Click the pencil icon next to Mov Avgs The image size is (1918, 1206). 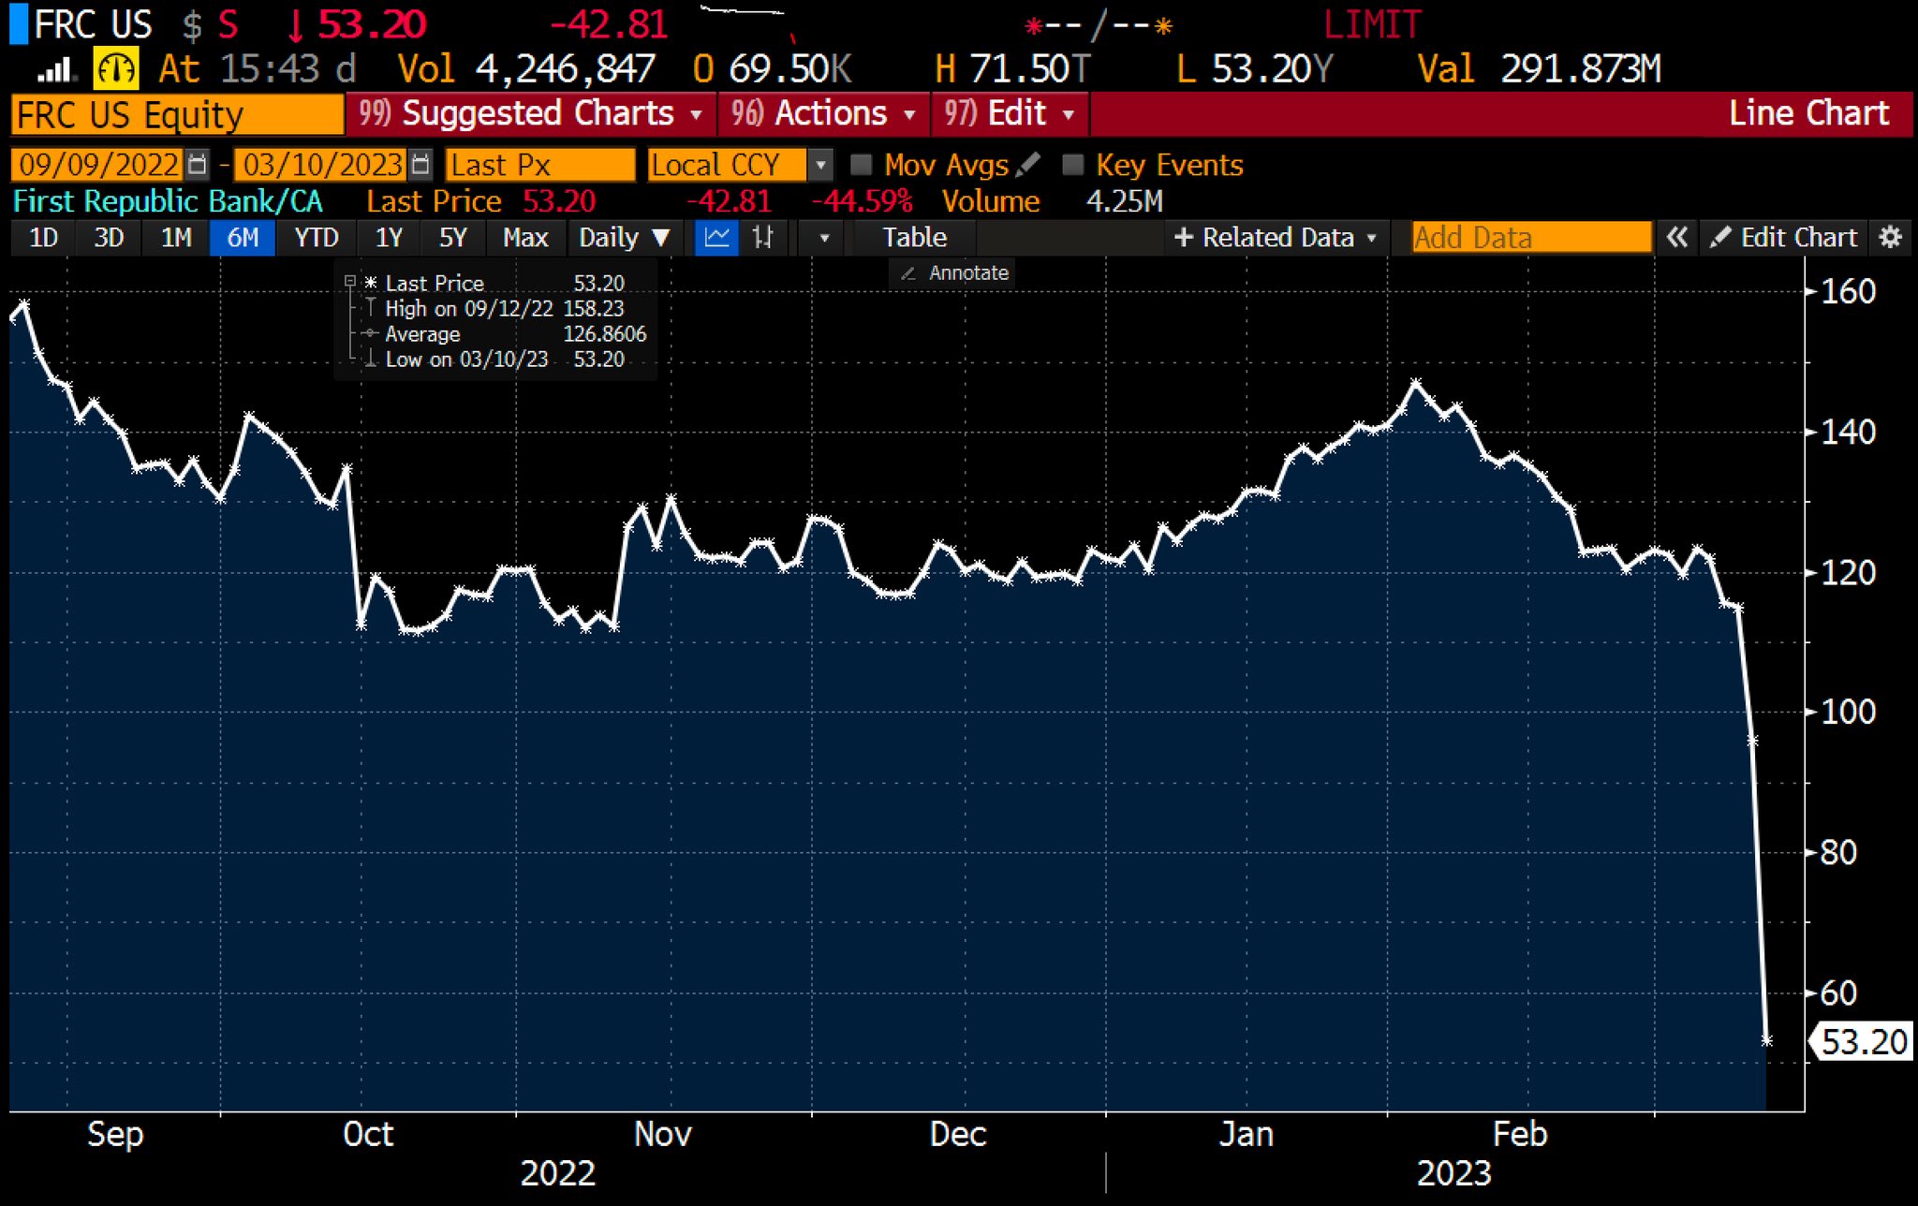[x=1030, y=162]
